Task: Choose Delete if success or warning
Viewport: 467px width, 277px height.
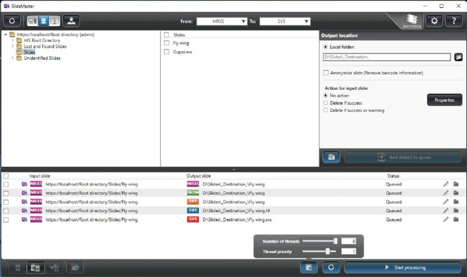Action: click(x=326, y=110)
